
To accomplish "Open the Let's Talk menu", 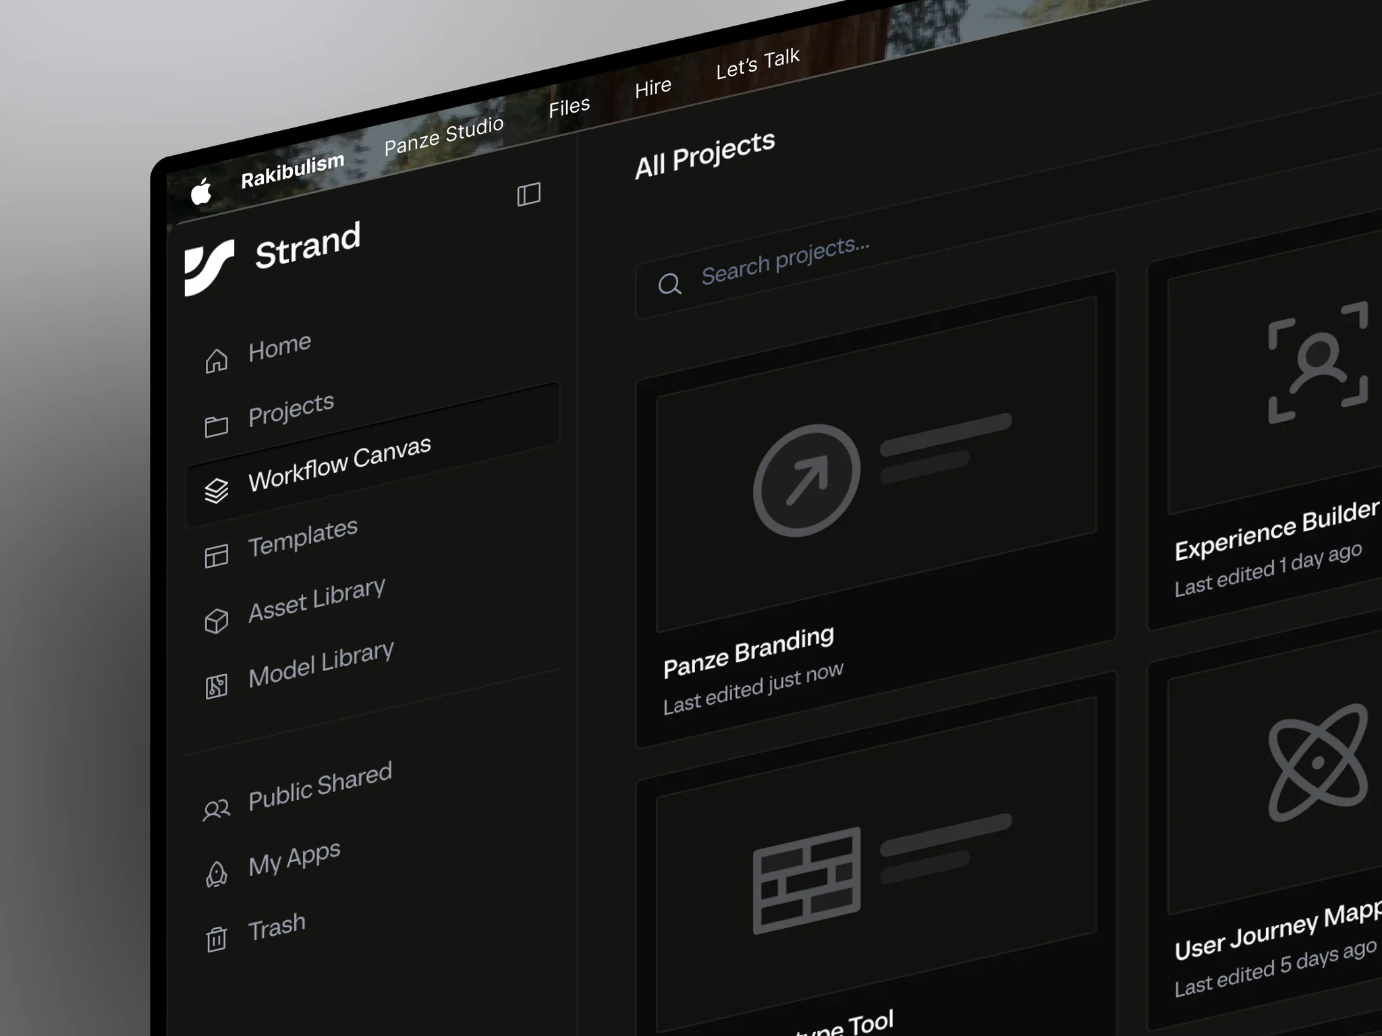I will pyautogui.click(x=758, y=63).
